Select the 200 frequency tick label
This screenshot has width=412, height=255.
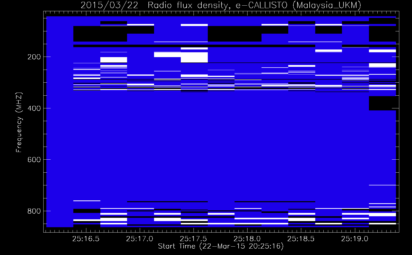pos(34,57)
